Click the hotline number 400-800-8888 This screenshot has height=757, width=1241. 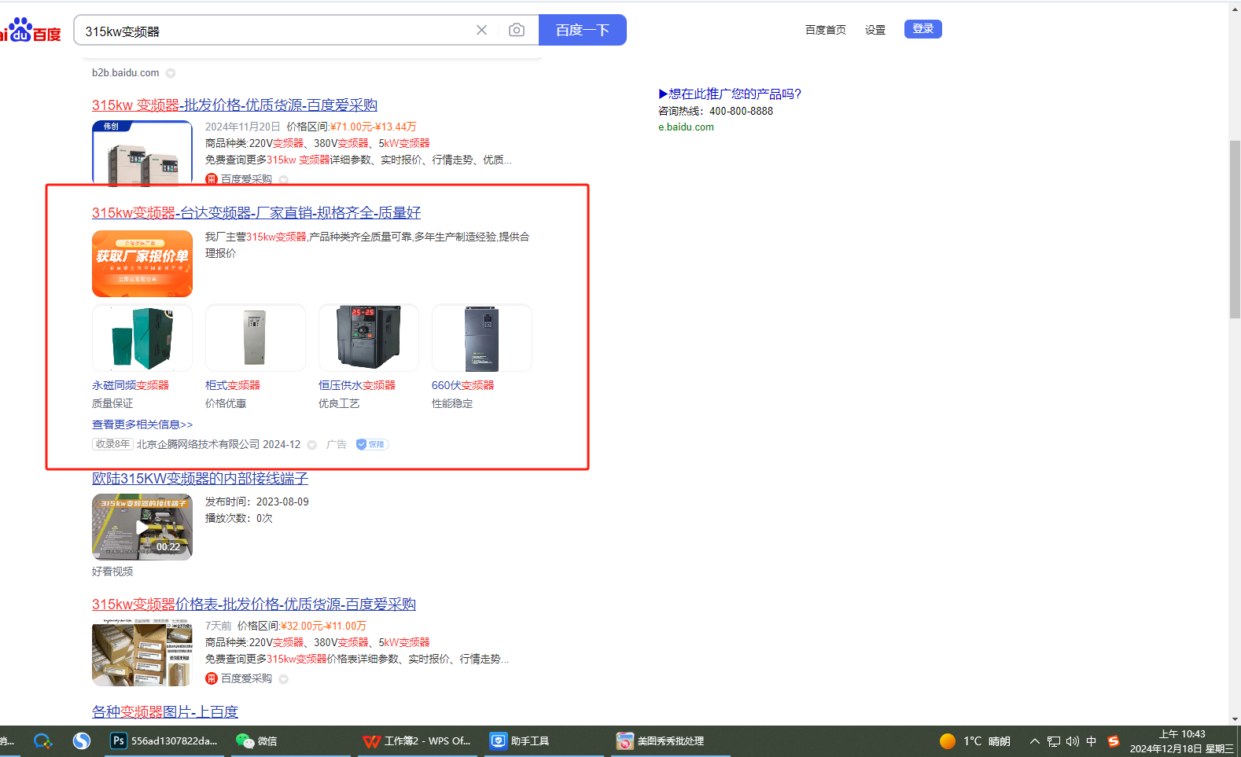(x=741, y=112)
